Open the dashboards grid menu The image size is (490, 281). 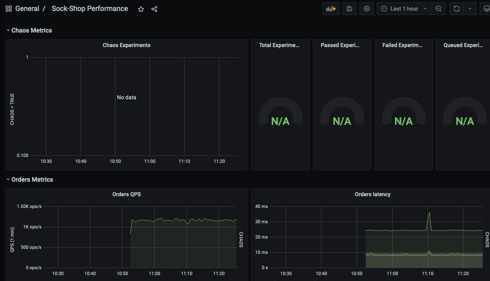point(8,8)
